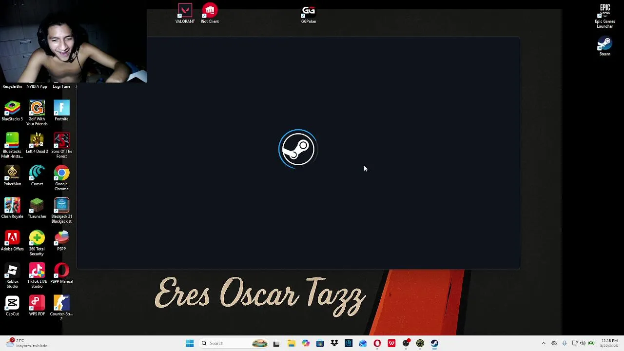Open the weather widget on the taskbar

click(x=28, y=343)
